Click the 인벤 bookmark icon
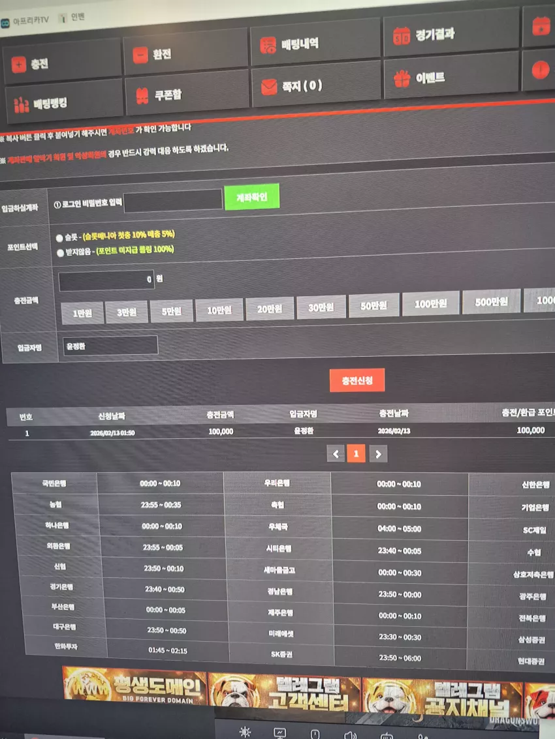 click(62, 18)
